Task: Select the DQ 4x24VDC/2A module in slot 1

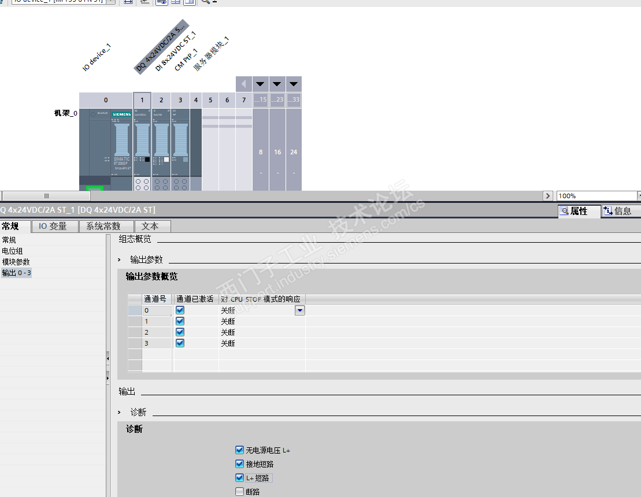Action: pyautogui.click(x=142, y=149)
